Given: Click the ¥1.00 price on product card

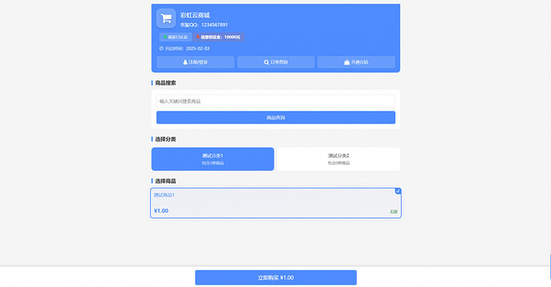Looking at the screenshot, I should coord(161,210).
